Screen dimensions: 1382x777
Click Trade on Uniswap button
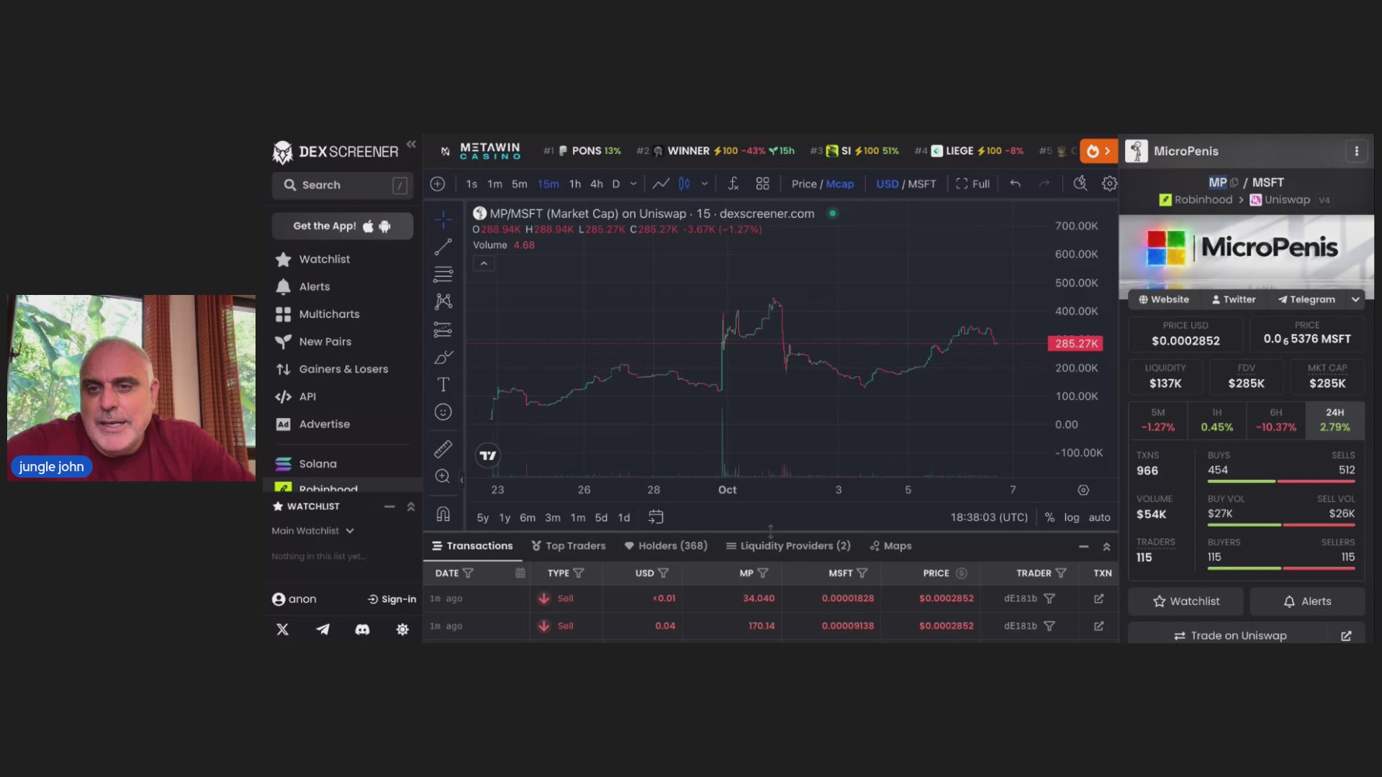coord(1246,635)
